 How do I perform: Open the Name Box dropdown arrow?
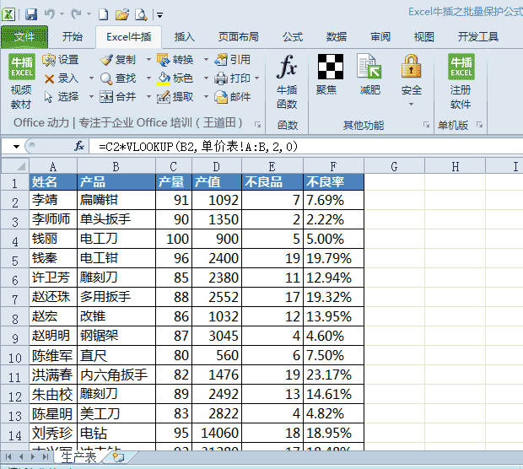pos(16,146)
